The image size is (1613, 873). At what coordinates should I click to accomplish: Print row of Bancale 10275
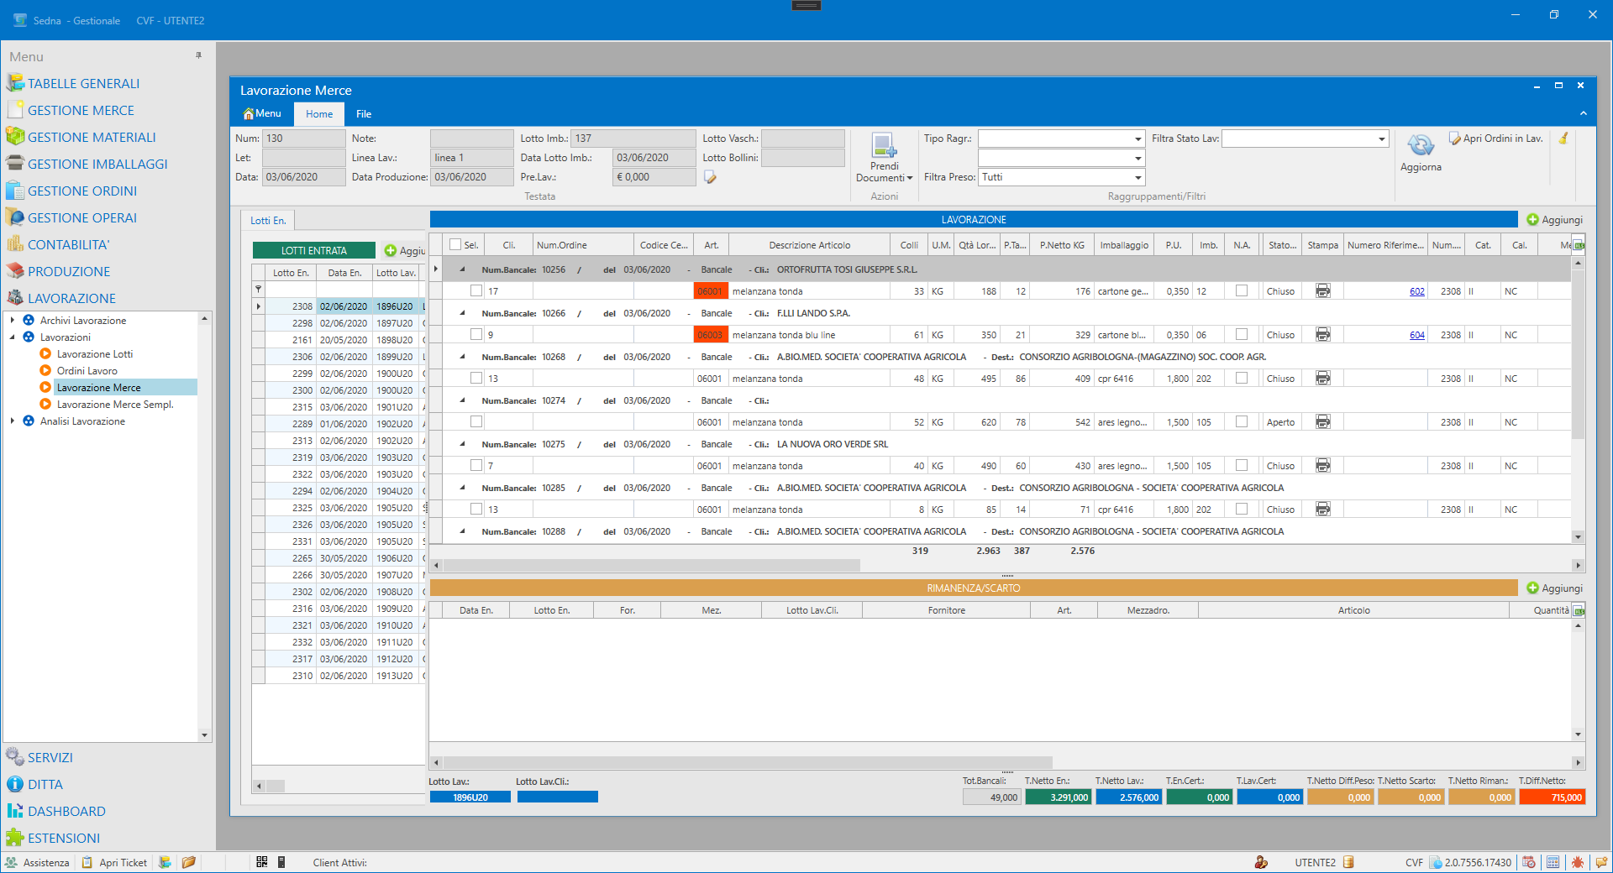pyautogui.click(x=1322, y=466)
